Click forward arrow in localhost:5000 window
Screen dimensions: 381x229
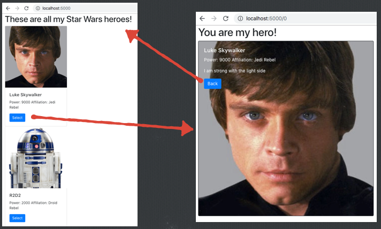pyautogui.click(x=17, y=8)
